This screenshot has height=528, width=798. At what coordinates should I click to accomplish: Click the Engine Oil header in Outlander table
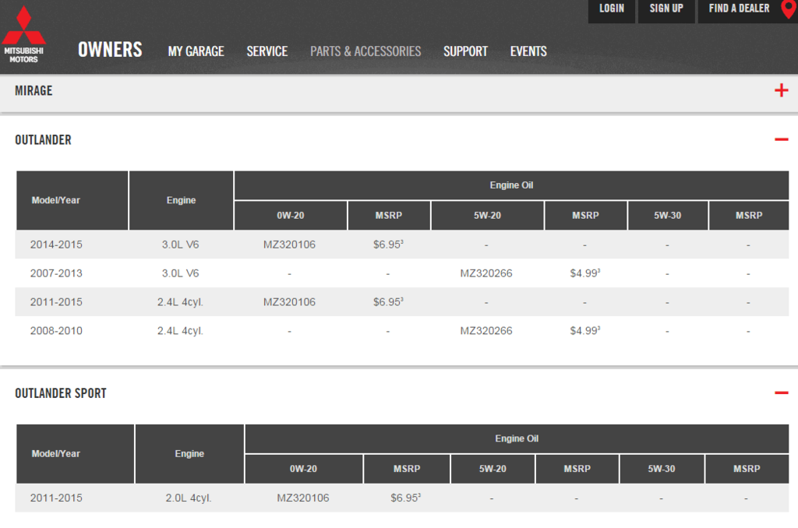pyautogui.click(x=511, y=185)
